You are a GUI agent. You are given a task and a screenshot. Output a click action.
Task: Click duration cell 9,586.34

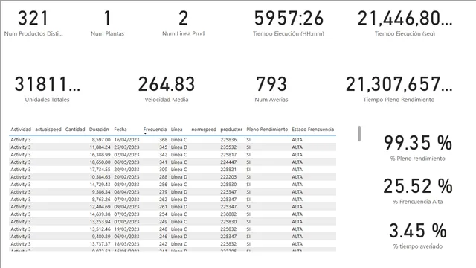point(101,192)
